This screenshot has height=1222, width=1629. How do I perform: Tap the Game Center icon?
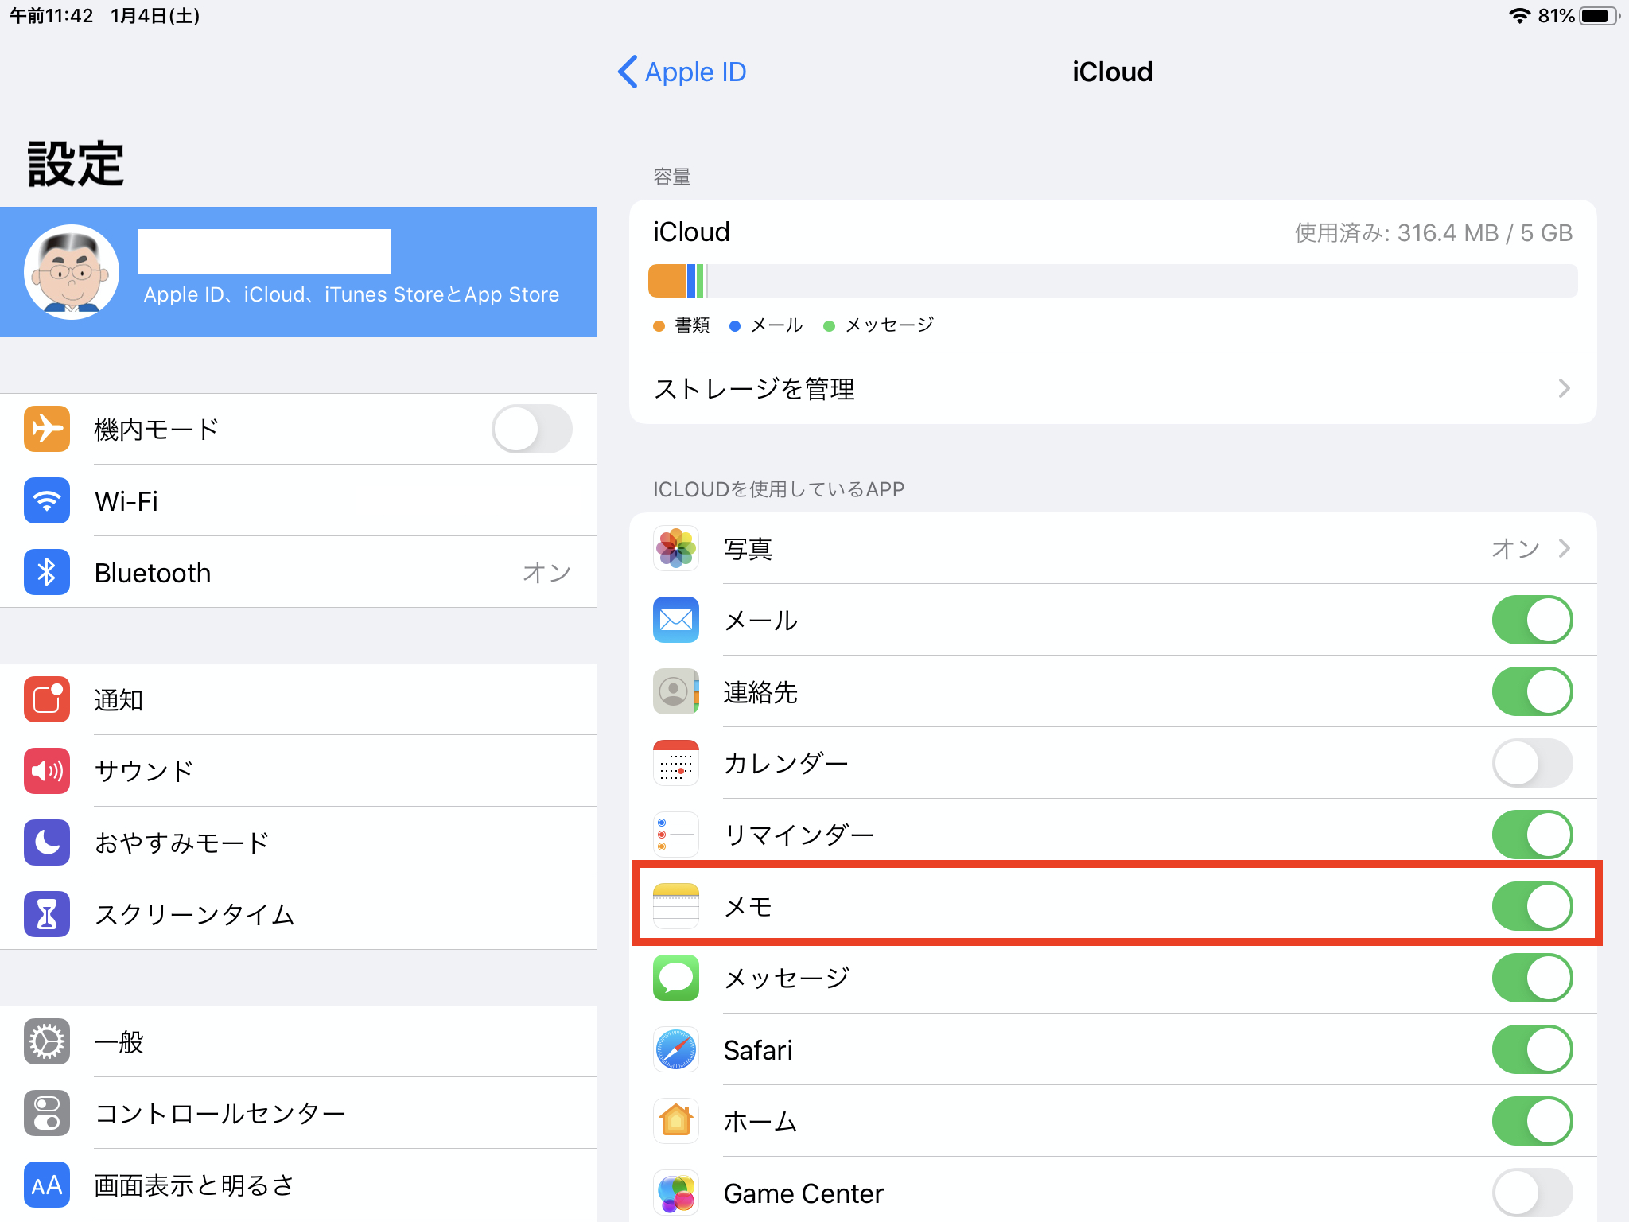[x=675, y=1193]
